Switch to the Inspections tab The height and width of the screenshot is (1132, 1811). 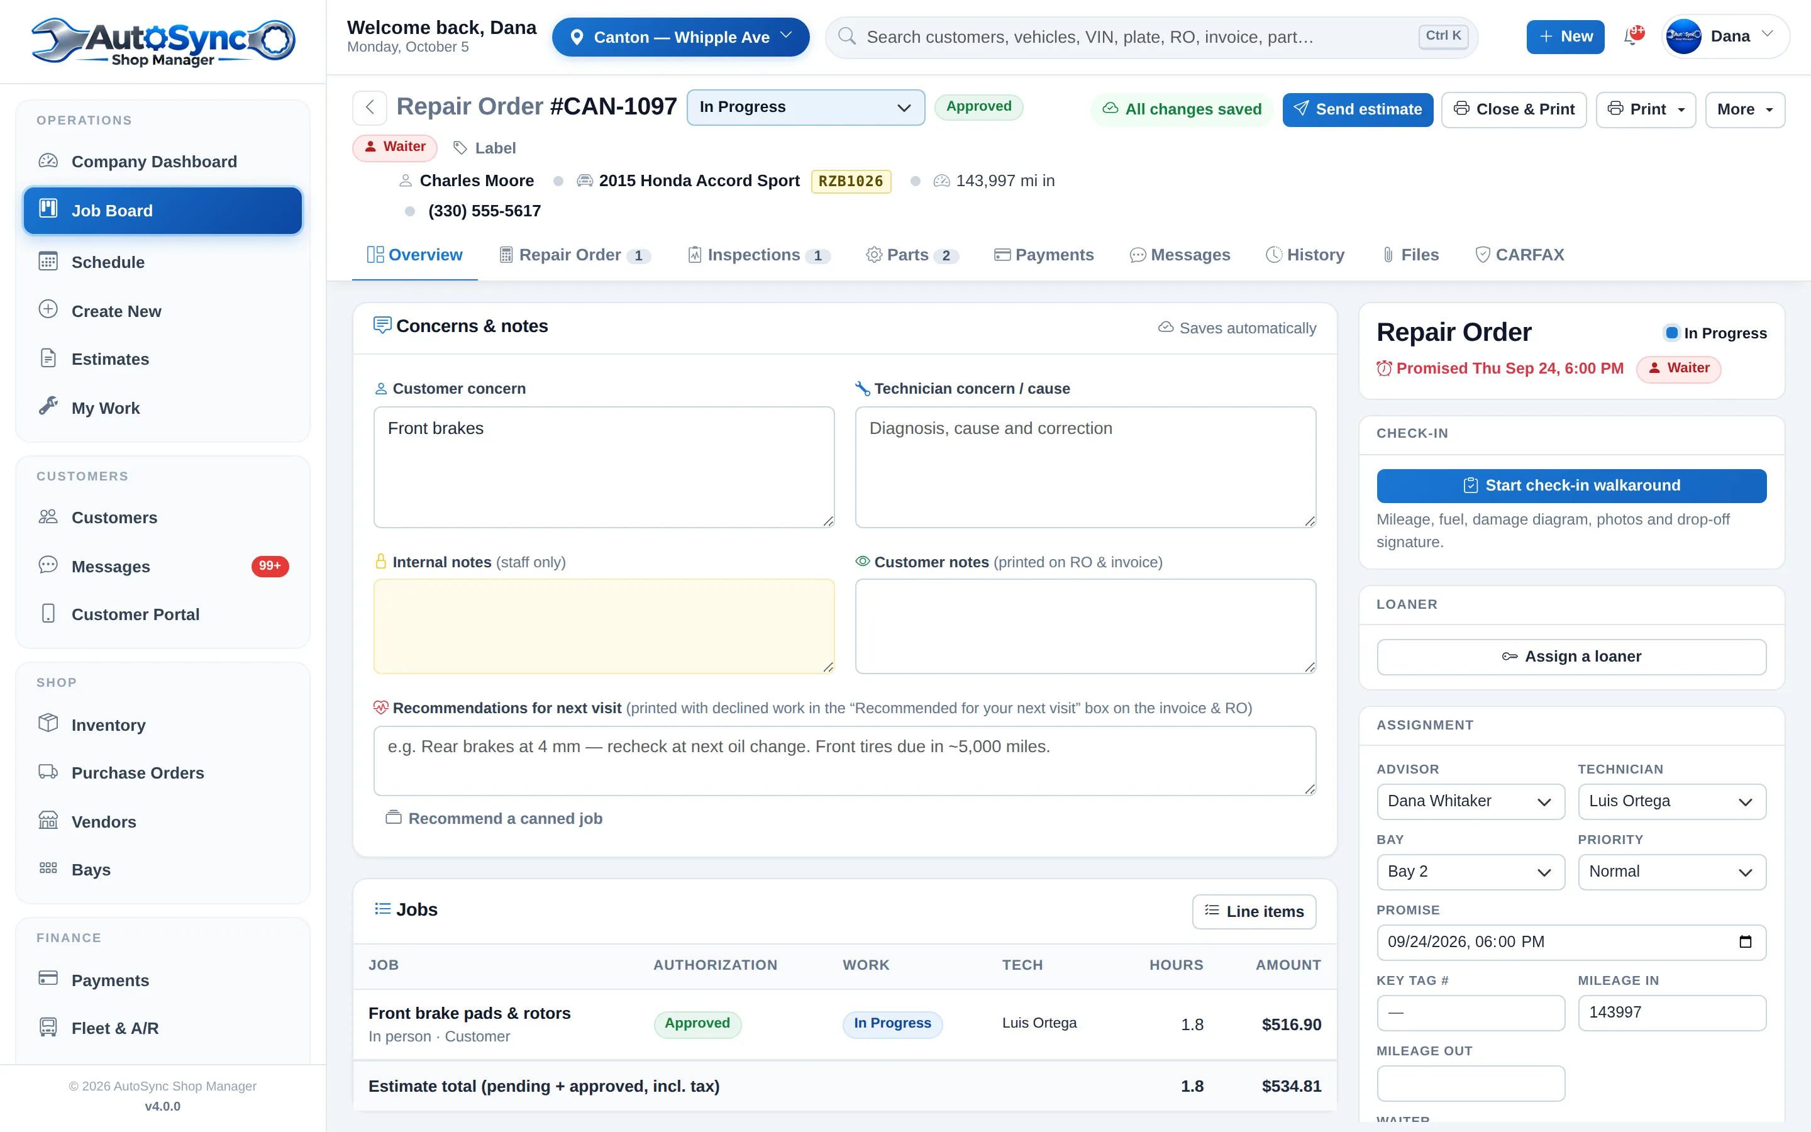coord(759,255)
